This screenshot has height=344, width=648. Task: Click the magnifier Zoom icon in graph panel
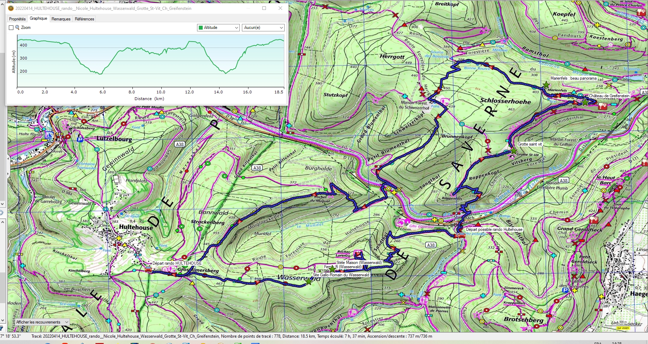click(x=17, y=27)
